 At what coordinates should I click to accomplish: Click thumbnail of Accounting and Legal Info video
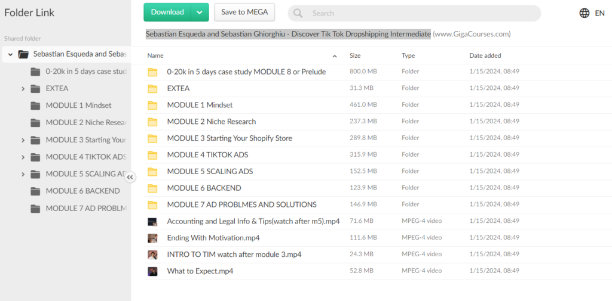pos(152,222)
